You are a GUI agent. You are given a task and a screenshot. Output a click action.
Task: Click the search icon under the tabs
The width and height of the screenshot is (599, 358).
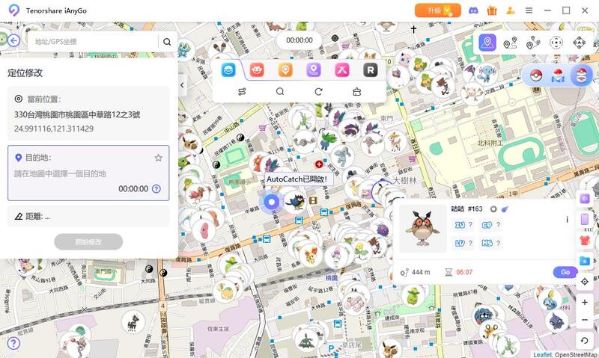(x=280, y=92)
